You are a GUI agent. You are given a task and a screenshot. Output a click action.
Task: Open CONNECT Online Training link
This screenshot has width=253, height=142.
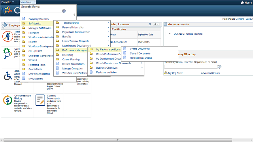pyautogui.click(x=188, y=34)
